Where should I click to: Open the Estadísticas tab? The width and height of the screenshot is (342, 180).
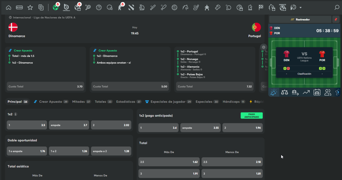point(129,102)
